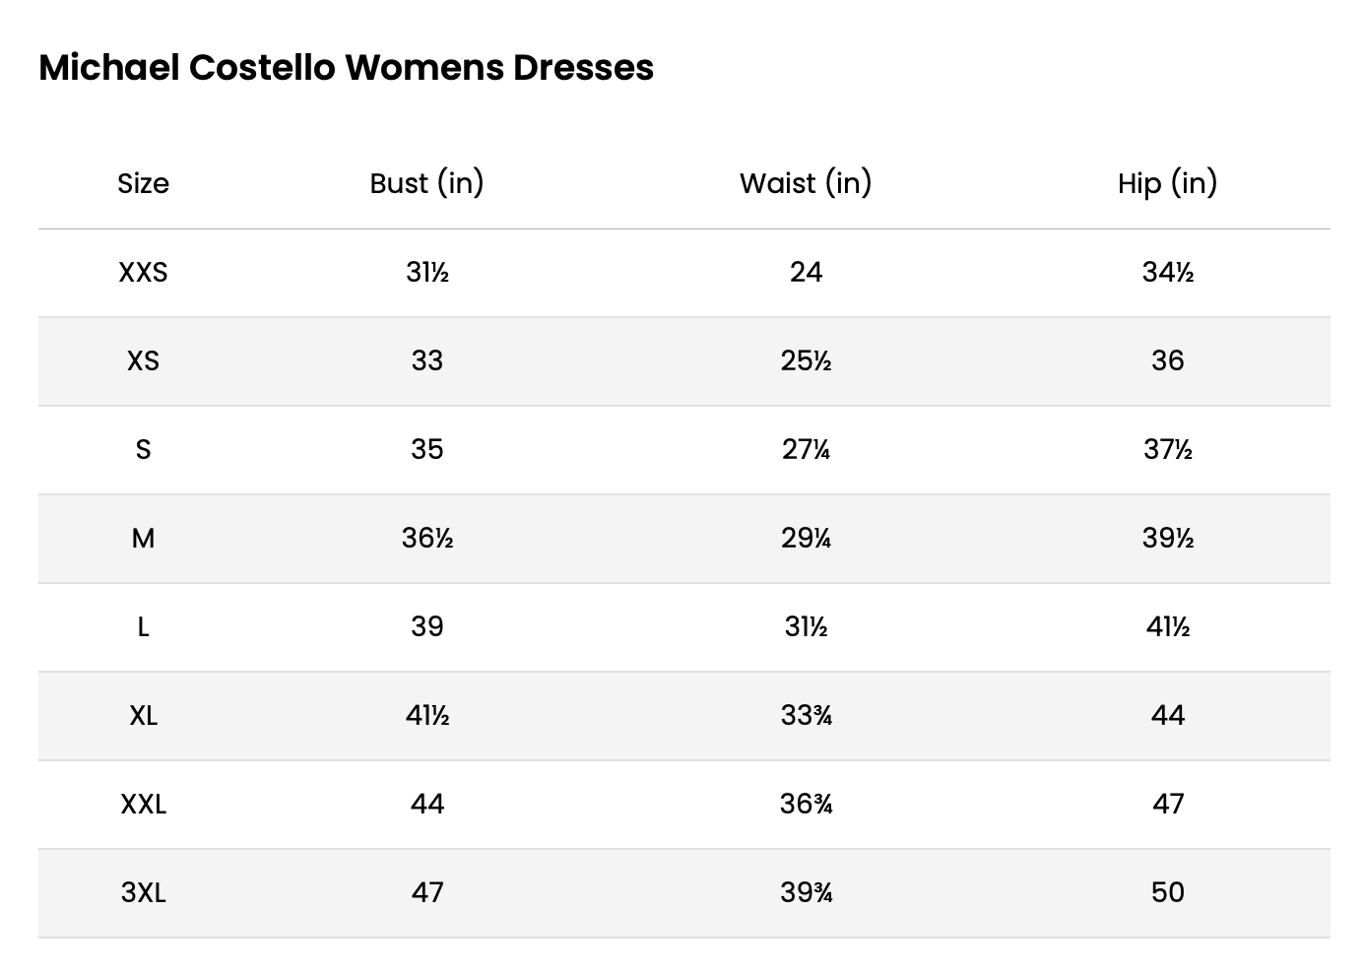
Task: Click the XXS bust value 31½
Action: 426,273
